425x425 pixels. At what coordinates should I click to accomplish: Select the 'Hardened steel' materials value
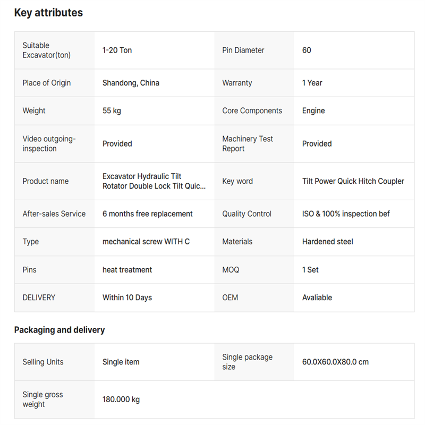click(x=328, y=242)
